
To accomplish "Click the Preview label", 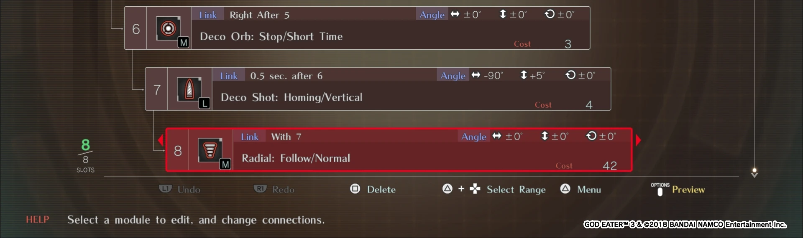I will [688, 190].
